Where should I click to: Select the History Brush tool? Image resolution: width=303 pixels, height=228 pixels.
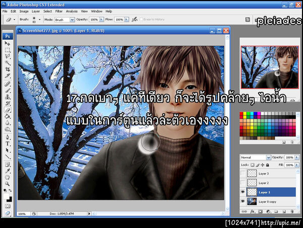tap(8, 103)
